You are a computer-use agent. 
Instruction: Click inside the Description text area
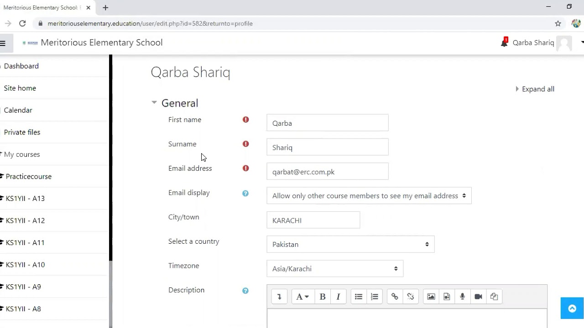(407, 318)
